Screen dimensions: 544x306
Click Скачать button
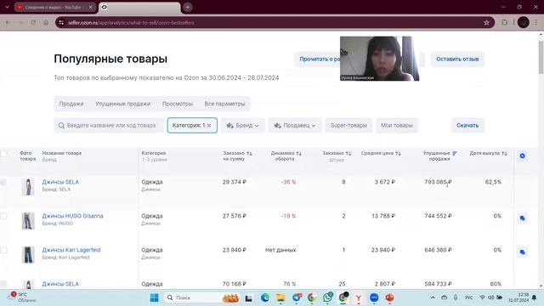(x=467, y=126)
